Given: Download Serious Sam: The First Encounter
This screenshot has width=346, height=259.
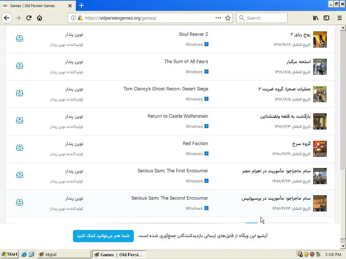Looking at the screenshot, I should click(x=19, y=175).
